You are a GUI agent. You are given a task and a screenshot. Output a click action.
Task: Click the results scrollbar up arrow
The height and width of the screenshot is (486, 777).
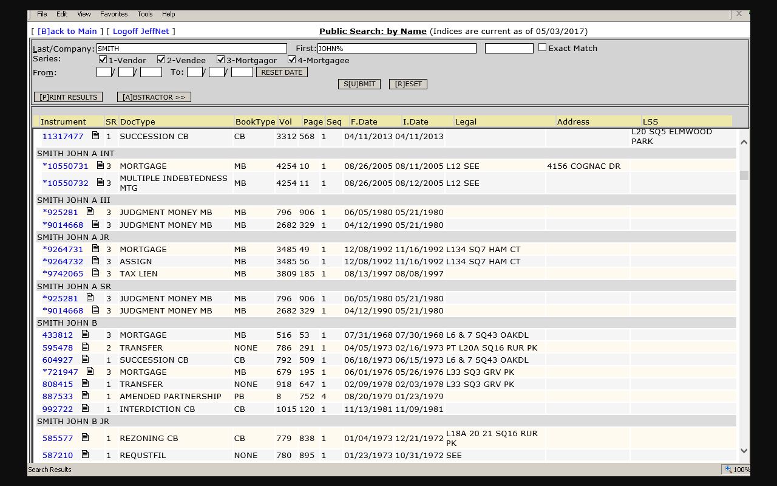coord(744,142)
